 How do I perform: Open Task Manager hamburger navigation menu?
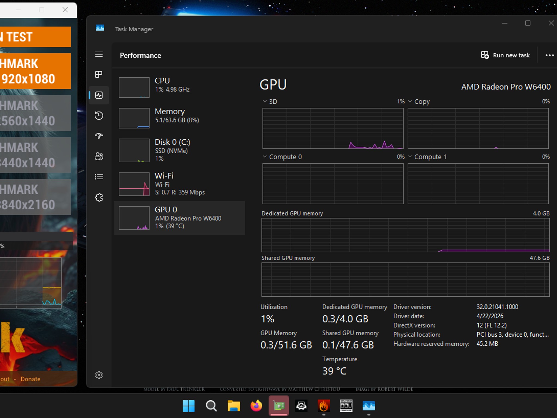(x=99, y=54)
